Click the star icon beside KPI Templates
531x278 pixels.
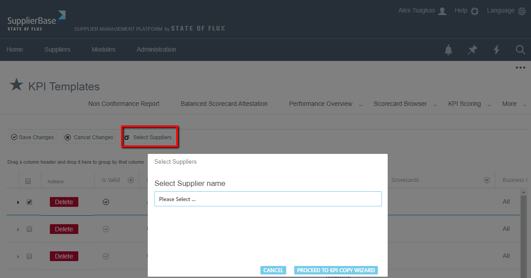(16, 85)
